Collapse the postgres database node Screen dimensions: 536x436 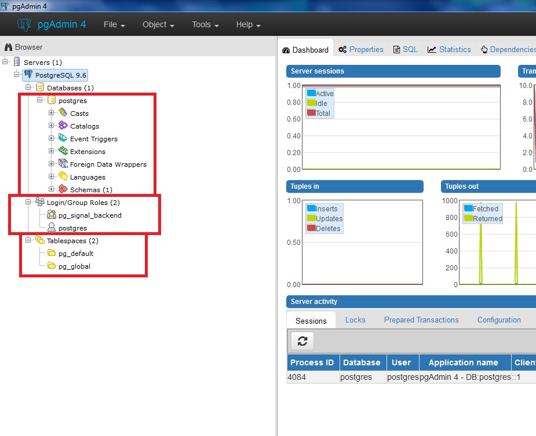click(39, 100)
